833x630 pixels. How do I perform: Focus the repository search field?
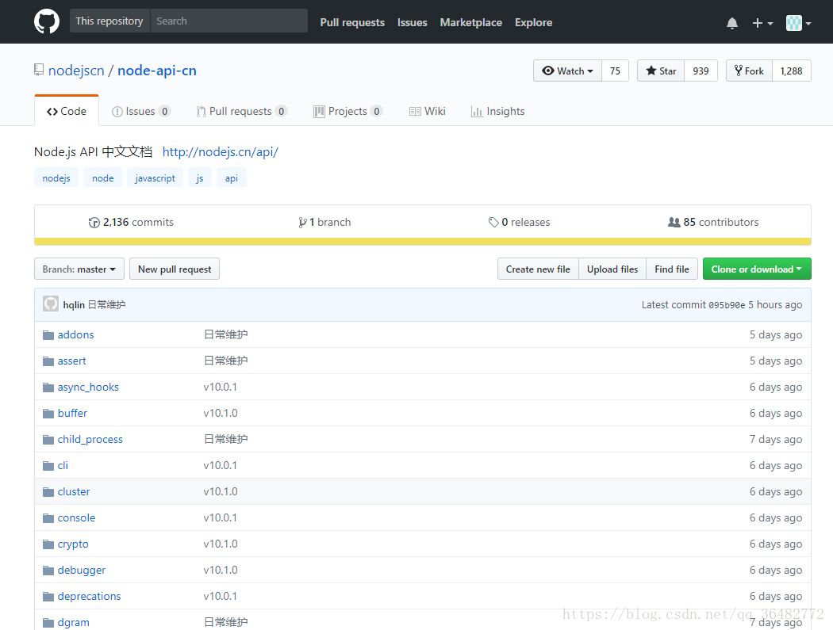(229, 21)
